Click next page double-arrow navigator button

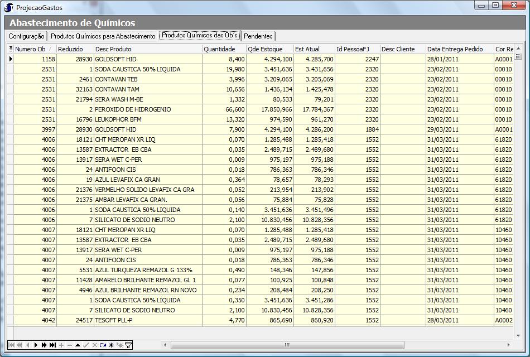tap(44, 345)
